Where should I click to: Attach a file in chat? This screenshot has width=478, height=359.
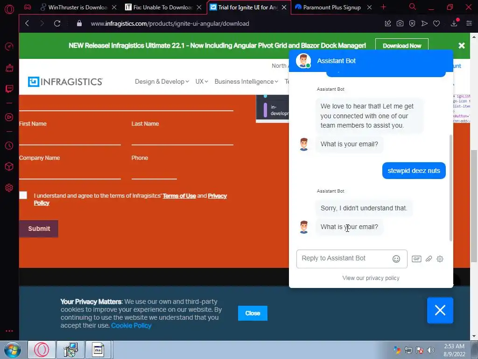point(429,259)
